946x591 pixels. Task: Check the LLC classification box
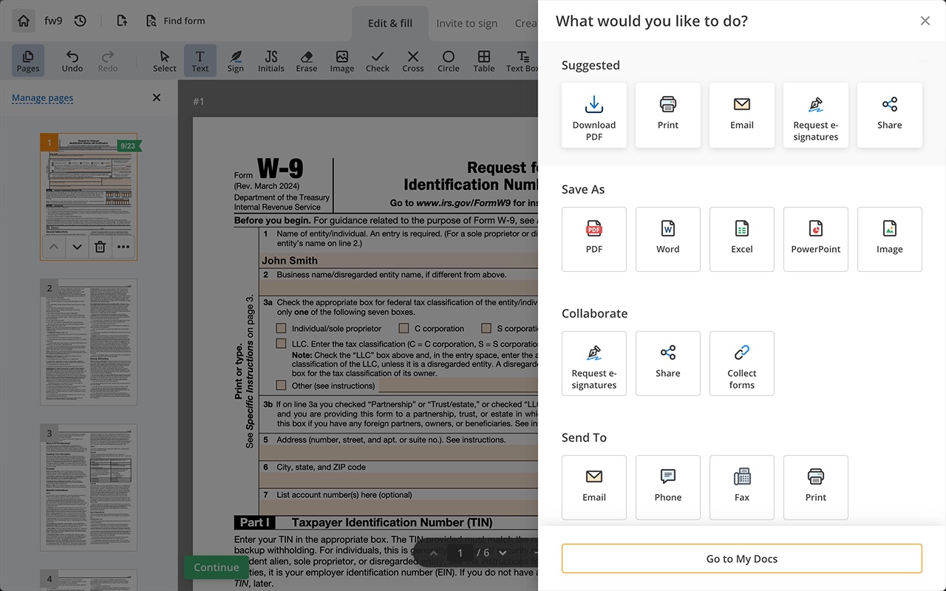click(281, 344)
